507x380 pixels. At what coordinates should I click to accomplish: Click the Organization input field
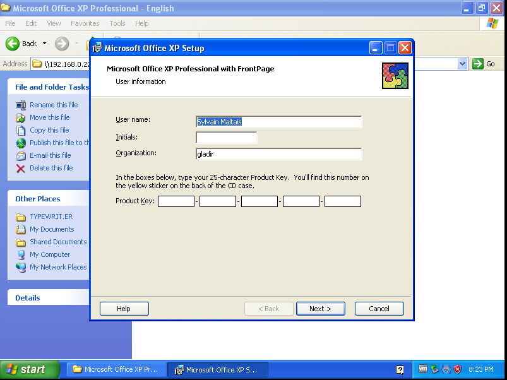[278, 154]
